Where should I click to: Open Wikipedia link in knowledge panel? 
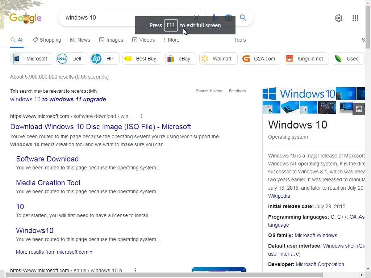[279, 196]
